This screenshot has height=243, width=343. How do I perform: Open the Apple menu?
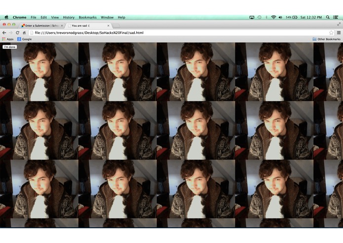6,17
